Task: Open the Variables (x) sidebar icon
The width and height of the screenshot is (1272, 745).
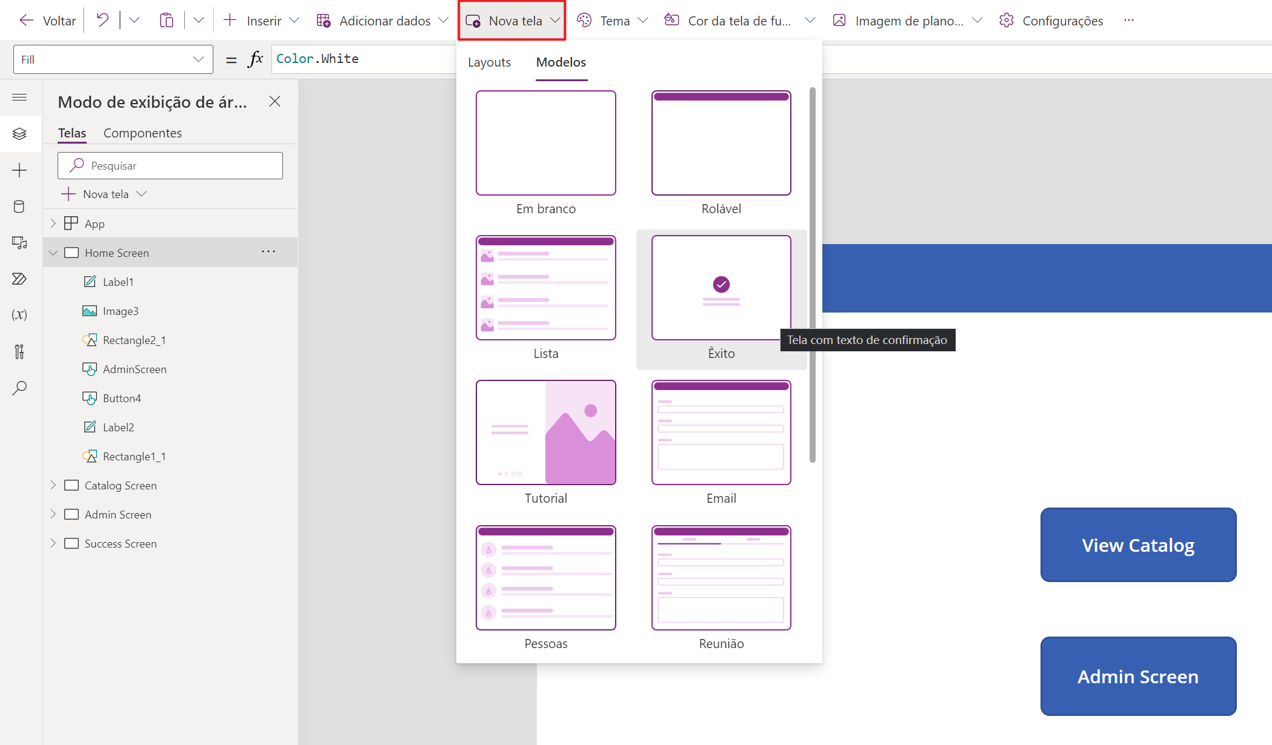Action: click(x=19, y=314)
